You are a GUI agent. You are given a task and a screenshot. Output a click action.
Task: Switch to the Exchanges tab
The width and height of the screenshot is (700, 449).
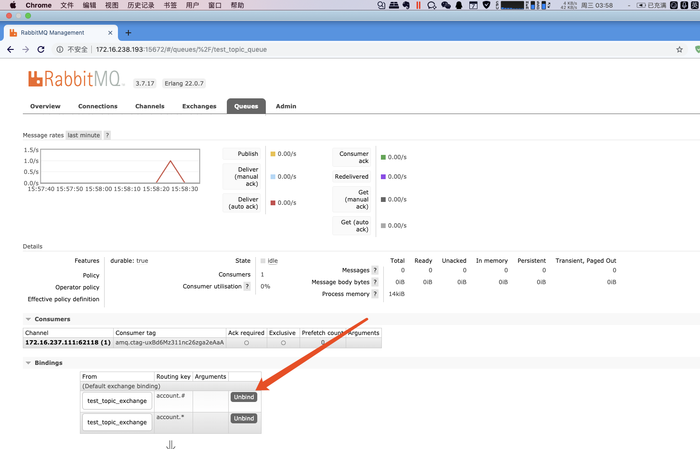pos(199,106)
